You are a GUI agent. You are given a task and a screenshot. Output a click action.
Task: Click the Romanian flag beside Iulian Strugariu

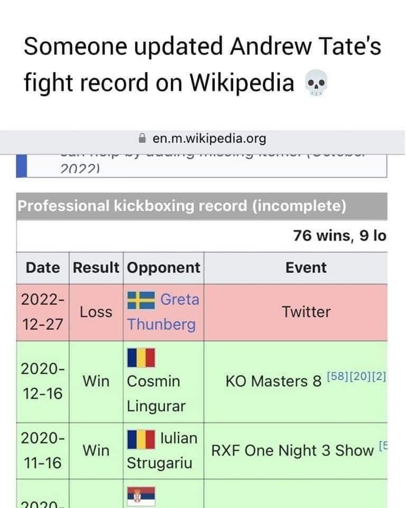pos(141,439)
